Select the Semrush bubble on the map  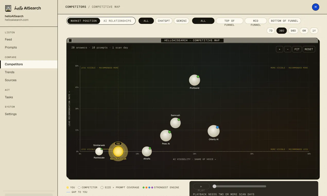175,123
